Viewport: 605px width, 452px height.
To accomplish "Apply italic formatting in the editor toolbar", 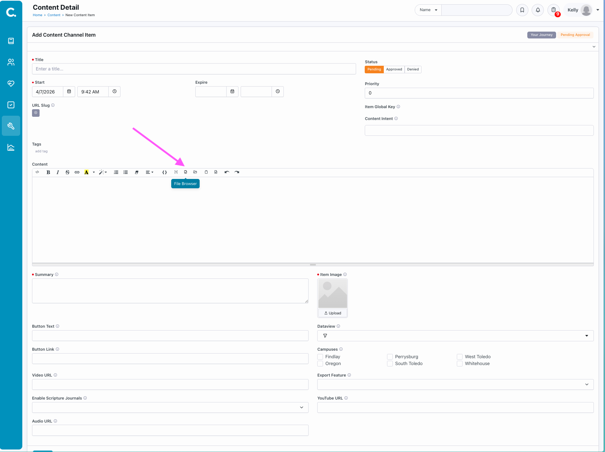I will pyautogui.click(x=58, y=172).
